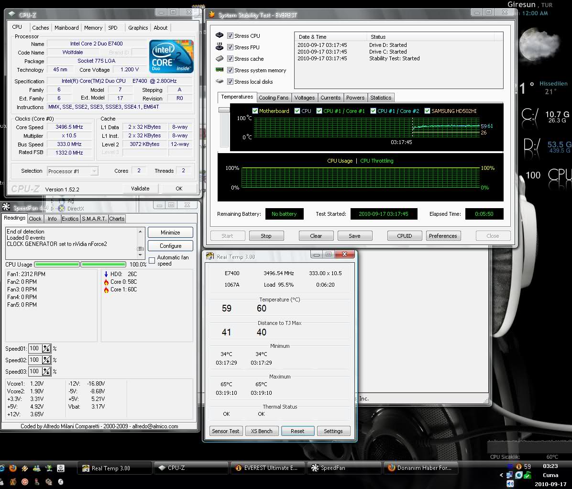Adjust Speed02 spinner arrows in SpeedFan
Image resolution: width=572 pixels, height=489 pixels.
click(46, 360)
